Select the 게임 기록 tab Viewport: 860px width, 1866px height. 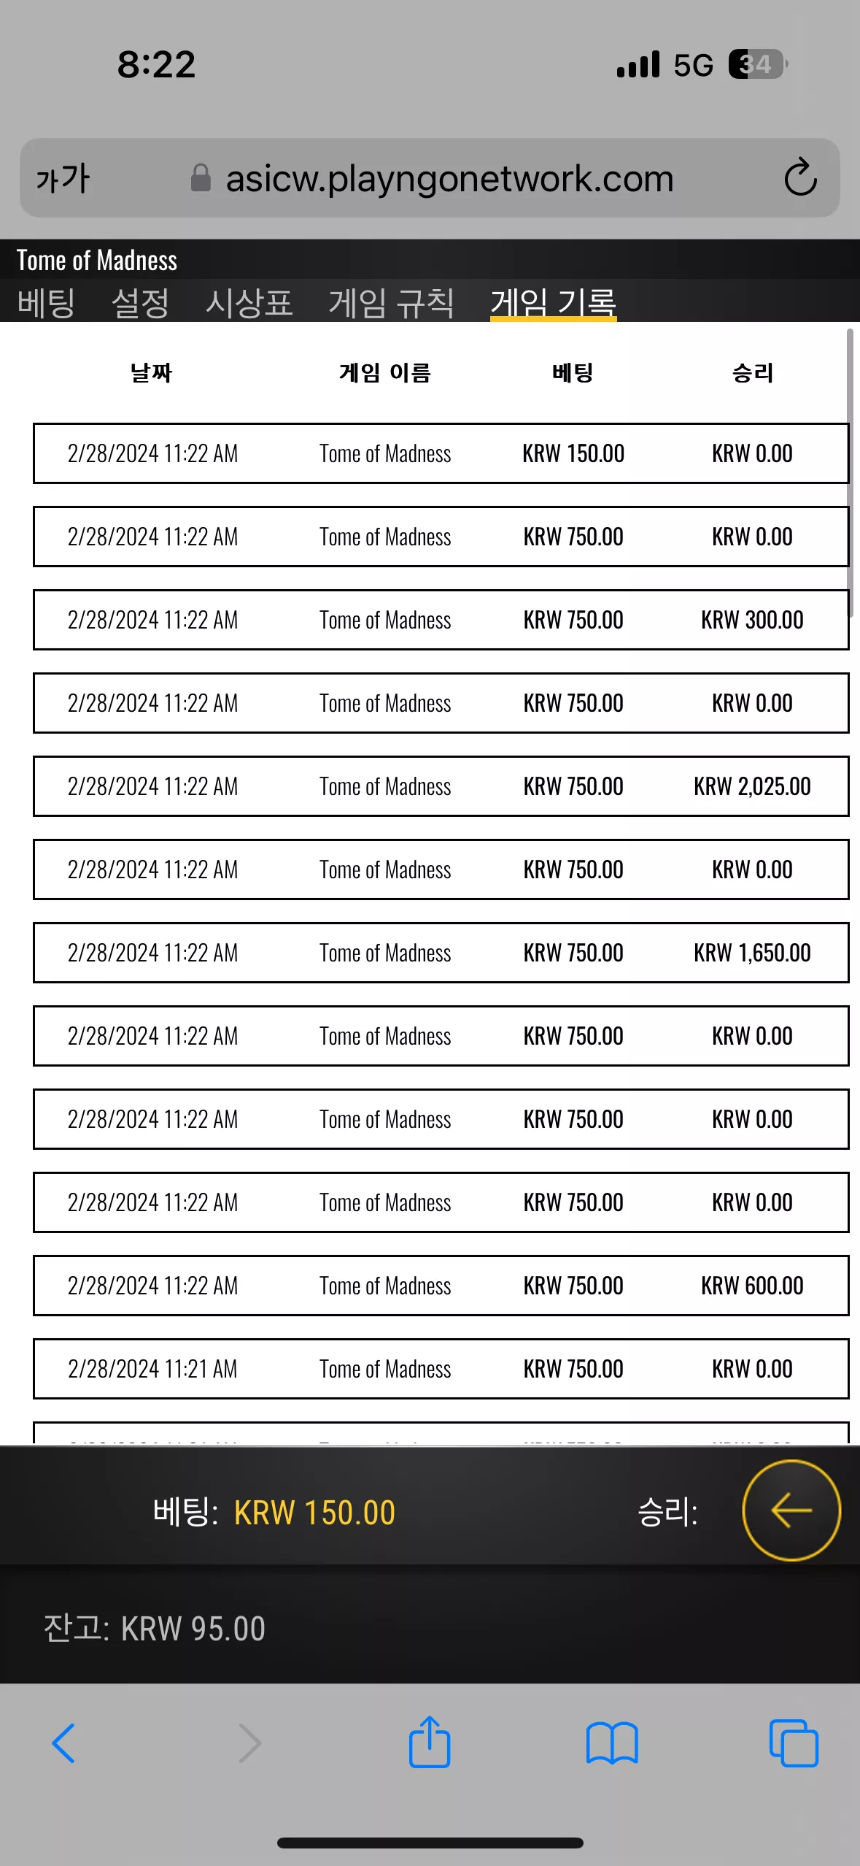tap(553, 302)
